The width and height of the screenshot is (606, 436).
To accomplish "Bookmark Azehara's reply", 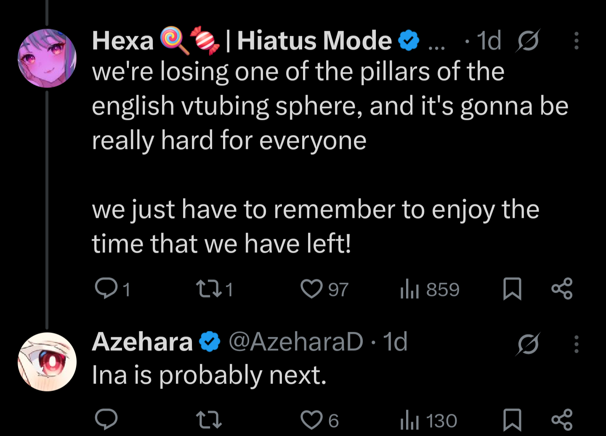I will coord(512,420).
